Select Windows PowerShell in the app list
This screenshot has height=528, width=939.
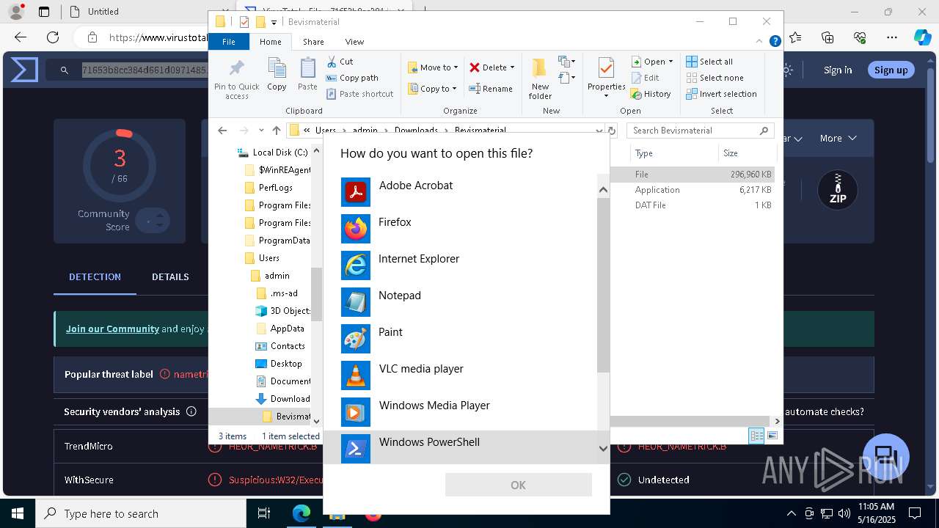click(460, 447)
